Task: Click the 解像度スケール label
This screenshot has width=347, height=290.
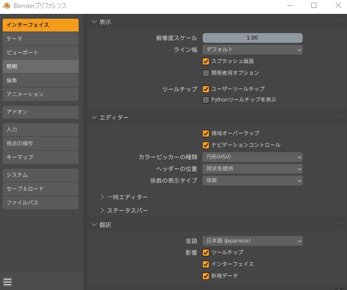Action: coord(176,38)
